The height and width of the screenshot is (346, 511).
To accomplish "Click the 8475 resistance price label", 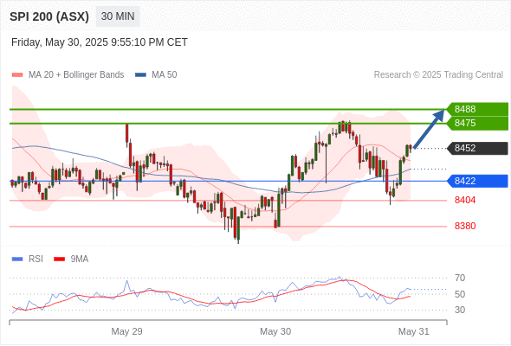I will click(477, 123).
